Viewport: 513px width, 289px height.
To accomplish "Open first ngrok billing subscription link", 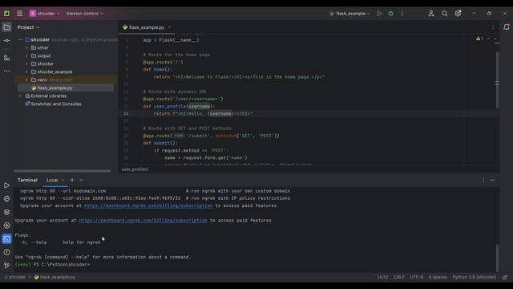I will (148, 206).
